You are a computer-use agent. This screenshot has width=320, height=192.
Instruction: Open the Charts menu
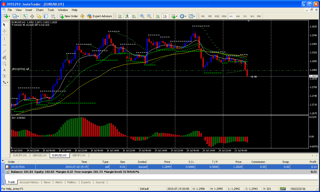coord(40,10)
